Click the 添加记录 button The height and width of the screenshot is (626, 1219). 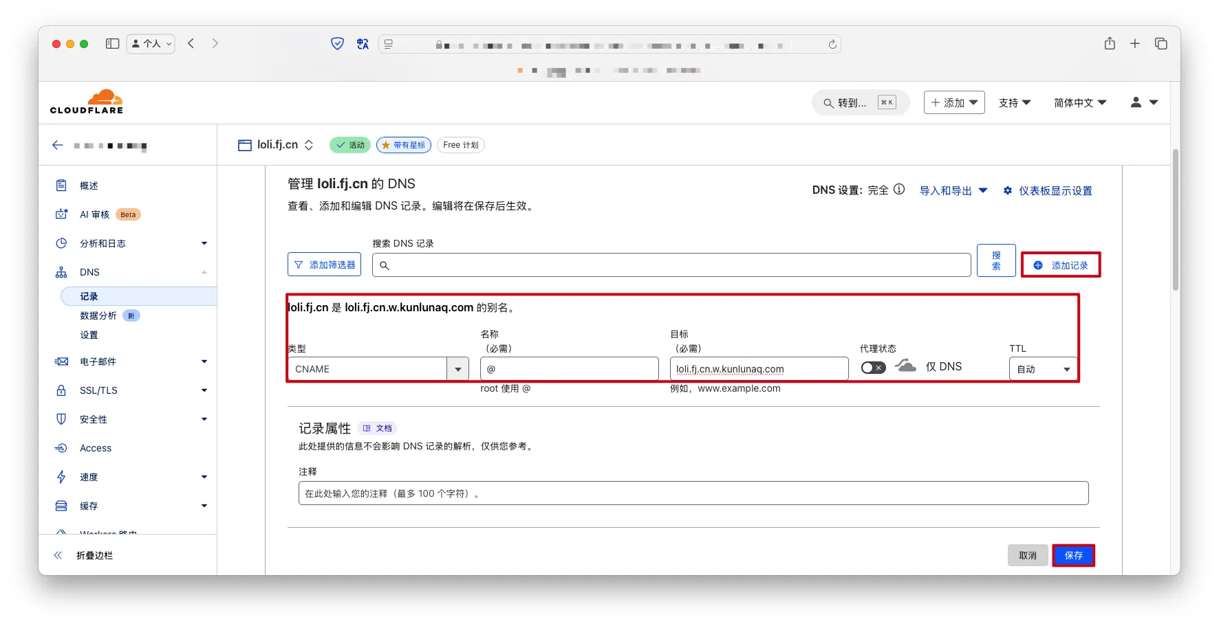1061,265
